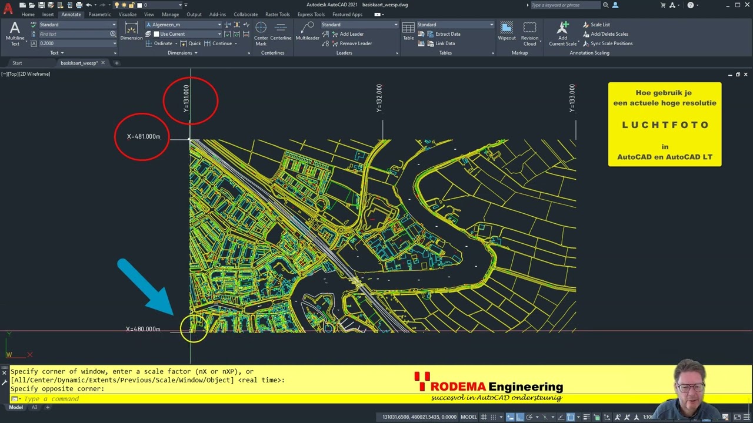Toggle object snap tracking in status bar

click(x=561, y=417)
